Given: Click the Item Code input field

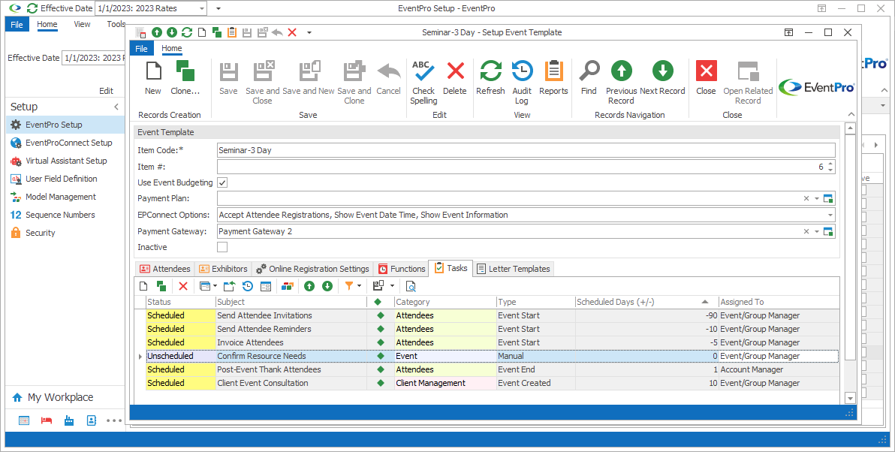Looking at the screenshot, I should click(526, 151).
